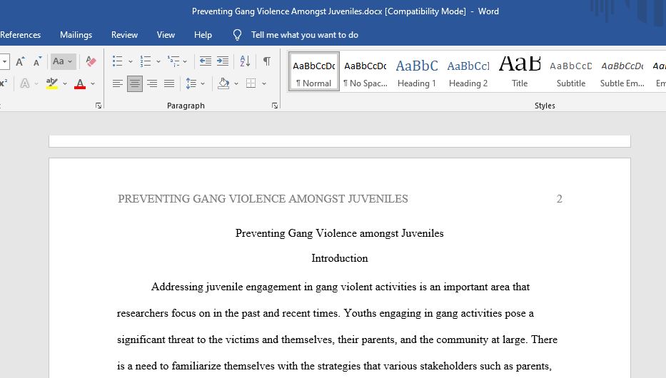666x378 pixels.
Task: Apply paragraph shading paint bucket
Action: [x=223, y=83]
